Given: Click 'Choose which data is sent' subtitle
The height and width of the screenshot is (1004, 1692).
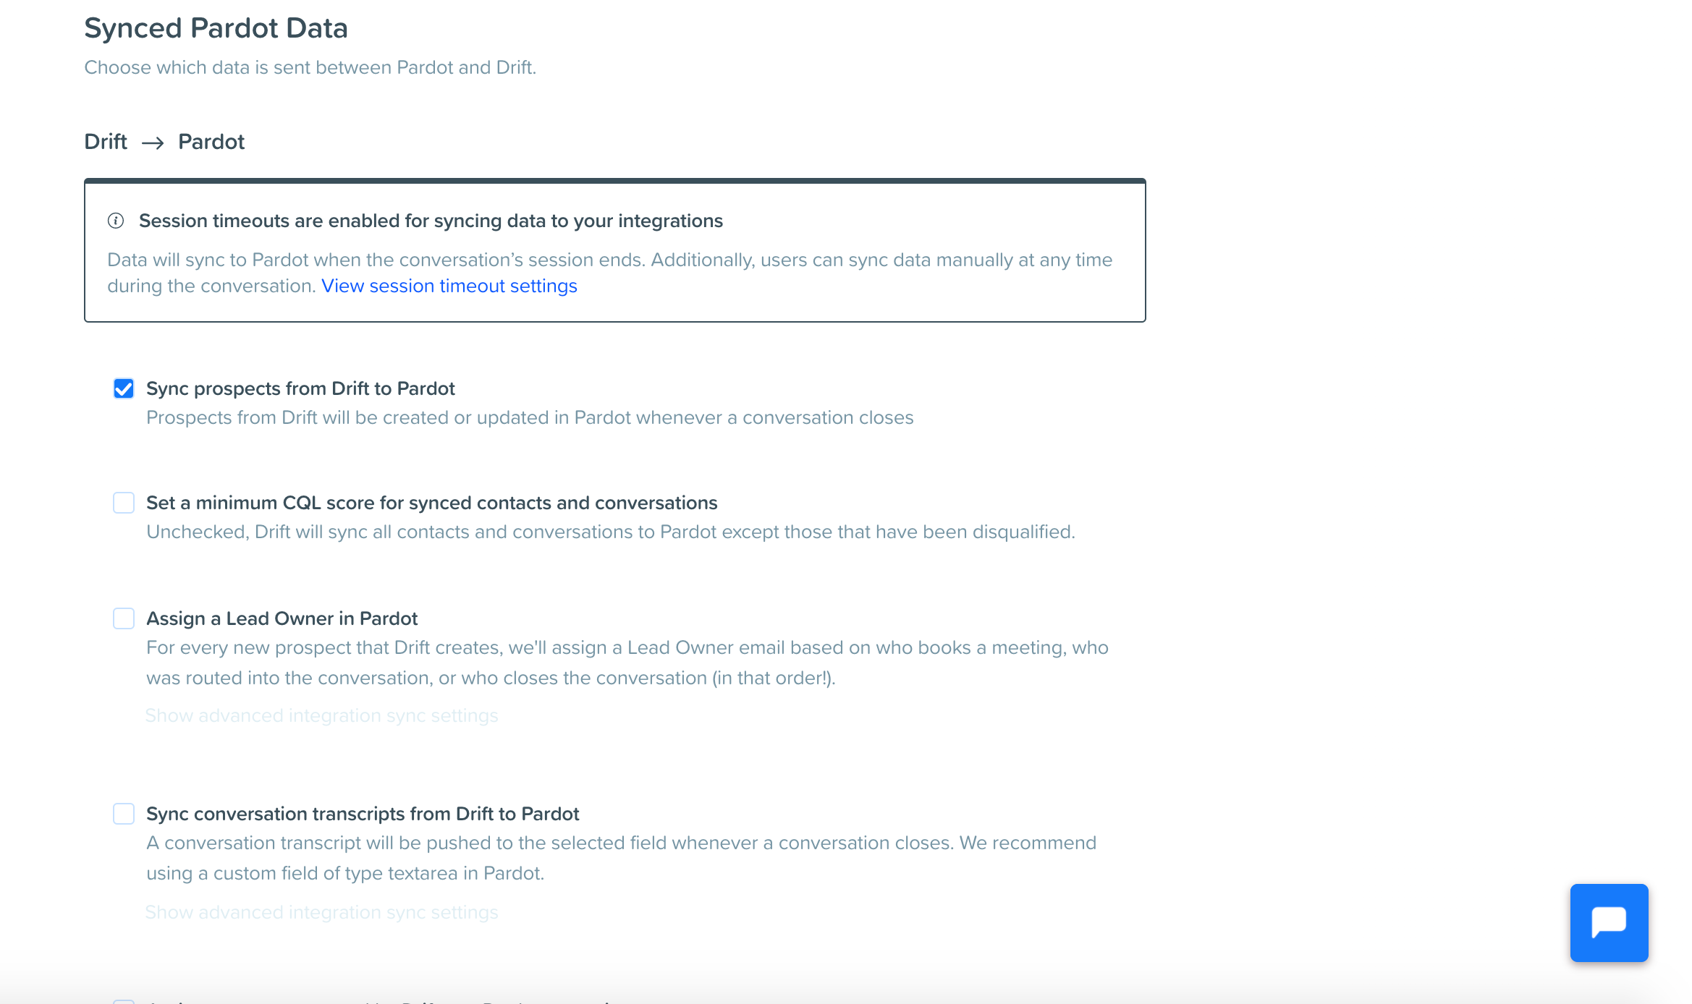Looking at the screenshot, I should tap(310, 67).
